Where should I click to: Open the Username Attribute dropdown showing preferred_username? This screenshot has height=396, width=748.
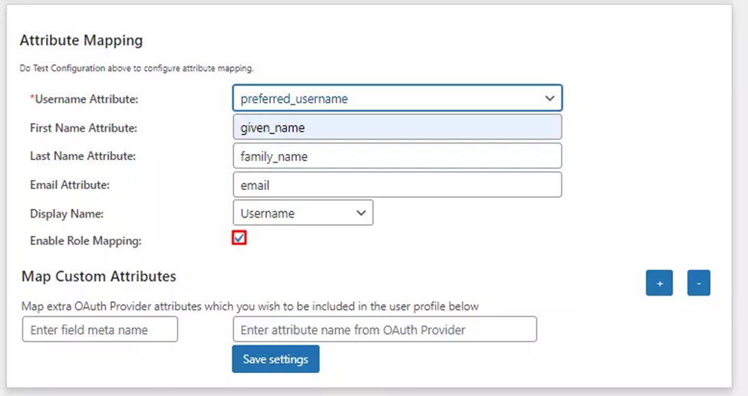click(x=397, y=98)
